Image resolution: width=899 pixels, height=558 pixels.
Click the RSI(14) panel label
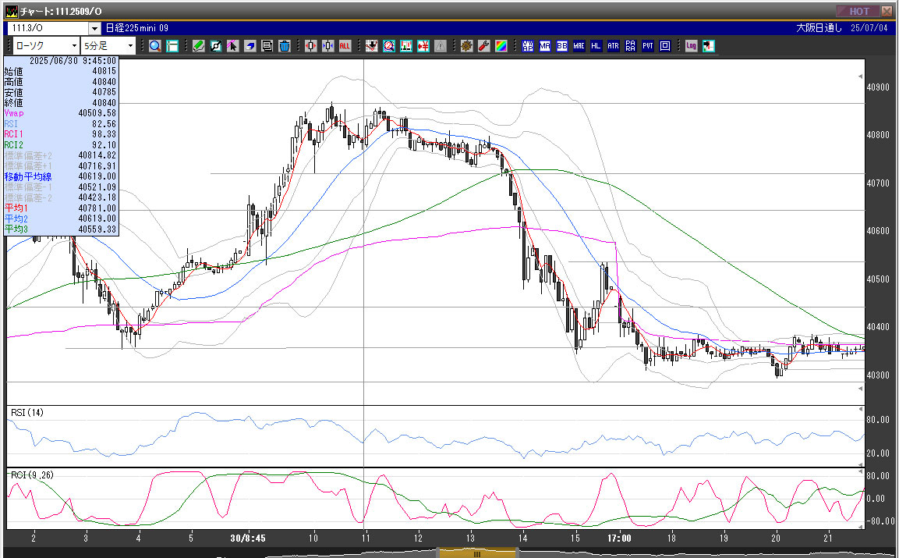[27, 413]
